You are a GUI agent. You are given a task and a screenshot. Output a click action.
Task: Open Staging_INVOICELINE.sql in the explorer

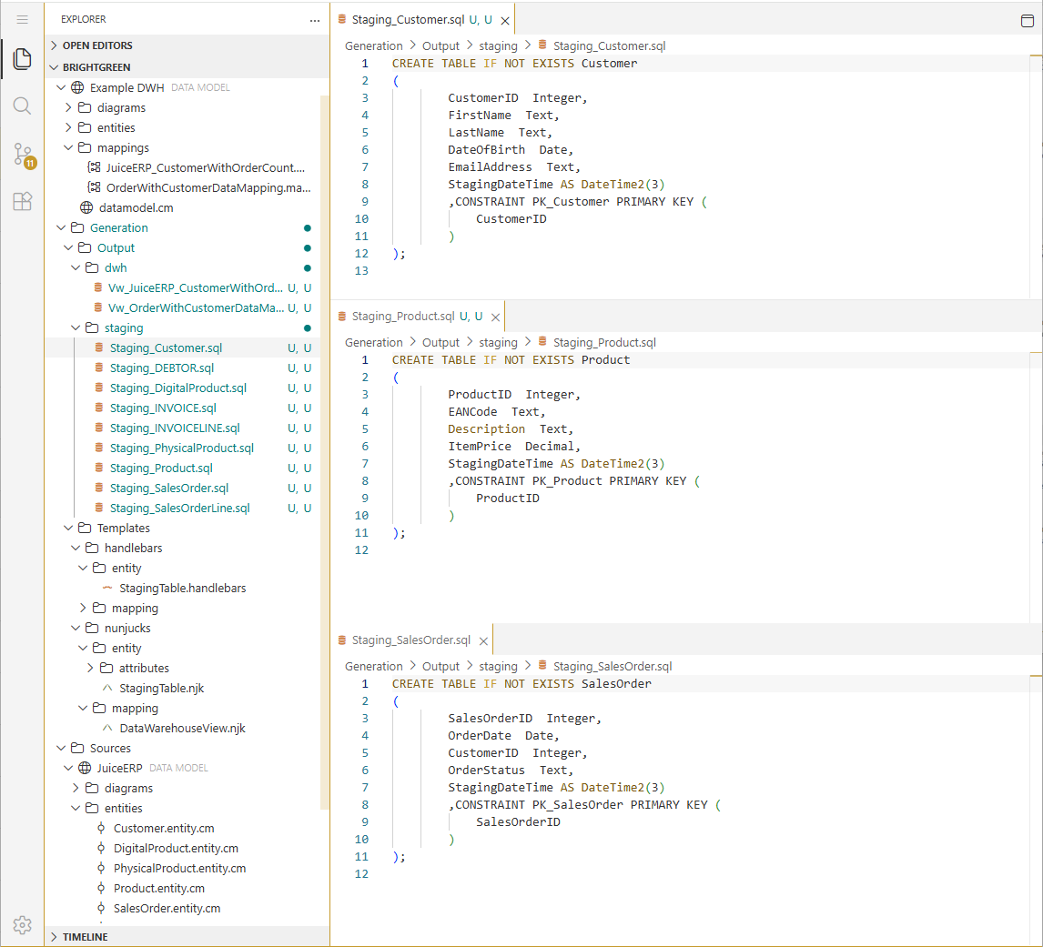(x=175, y=428)
